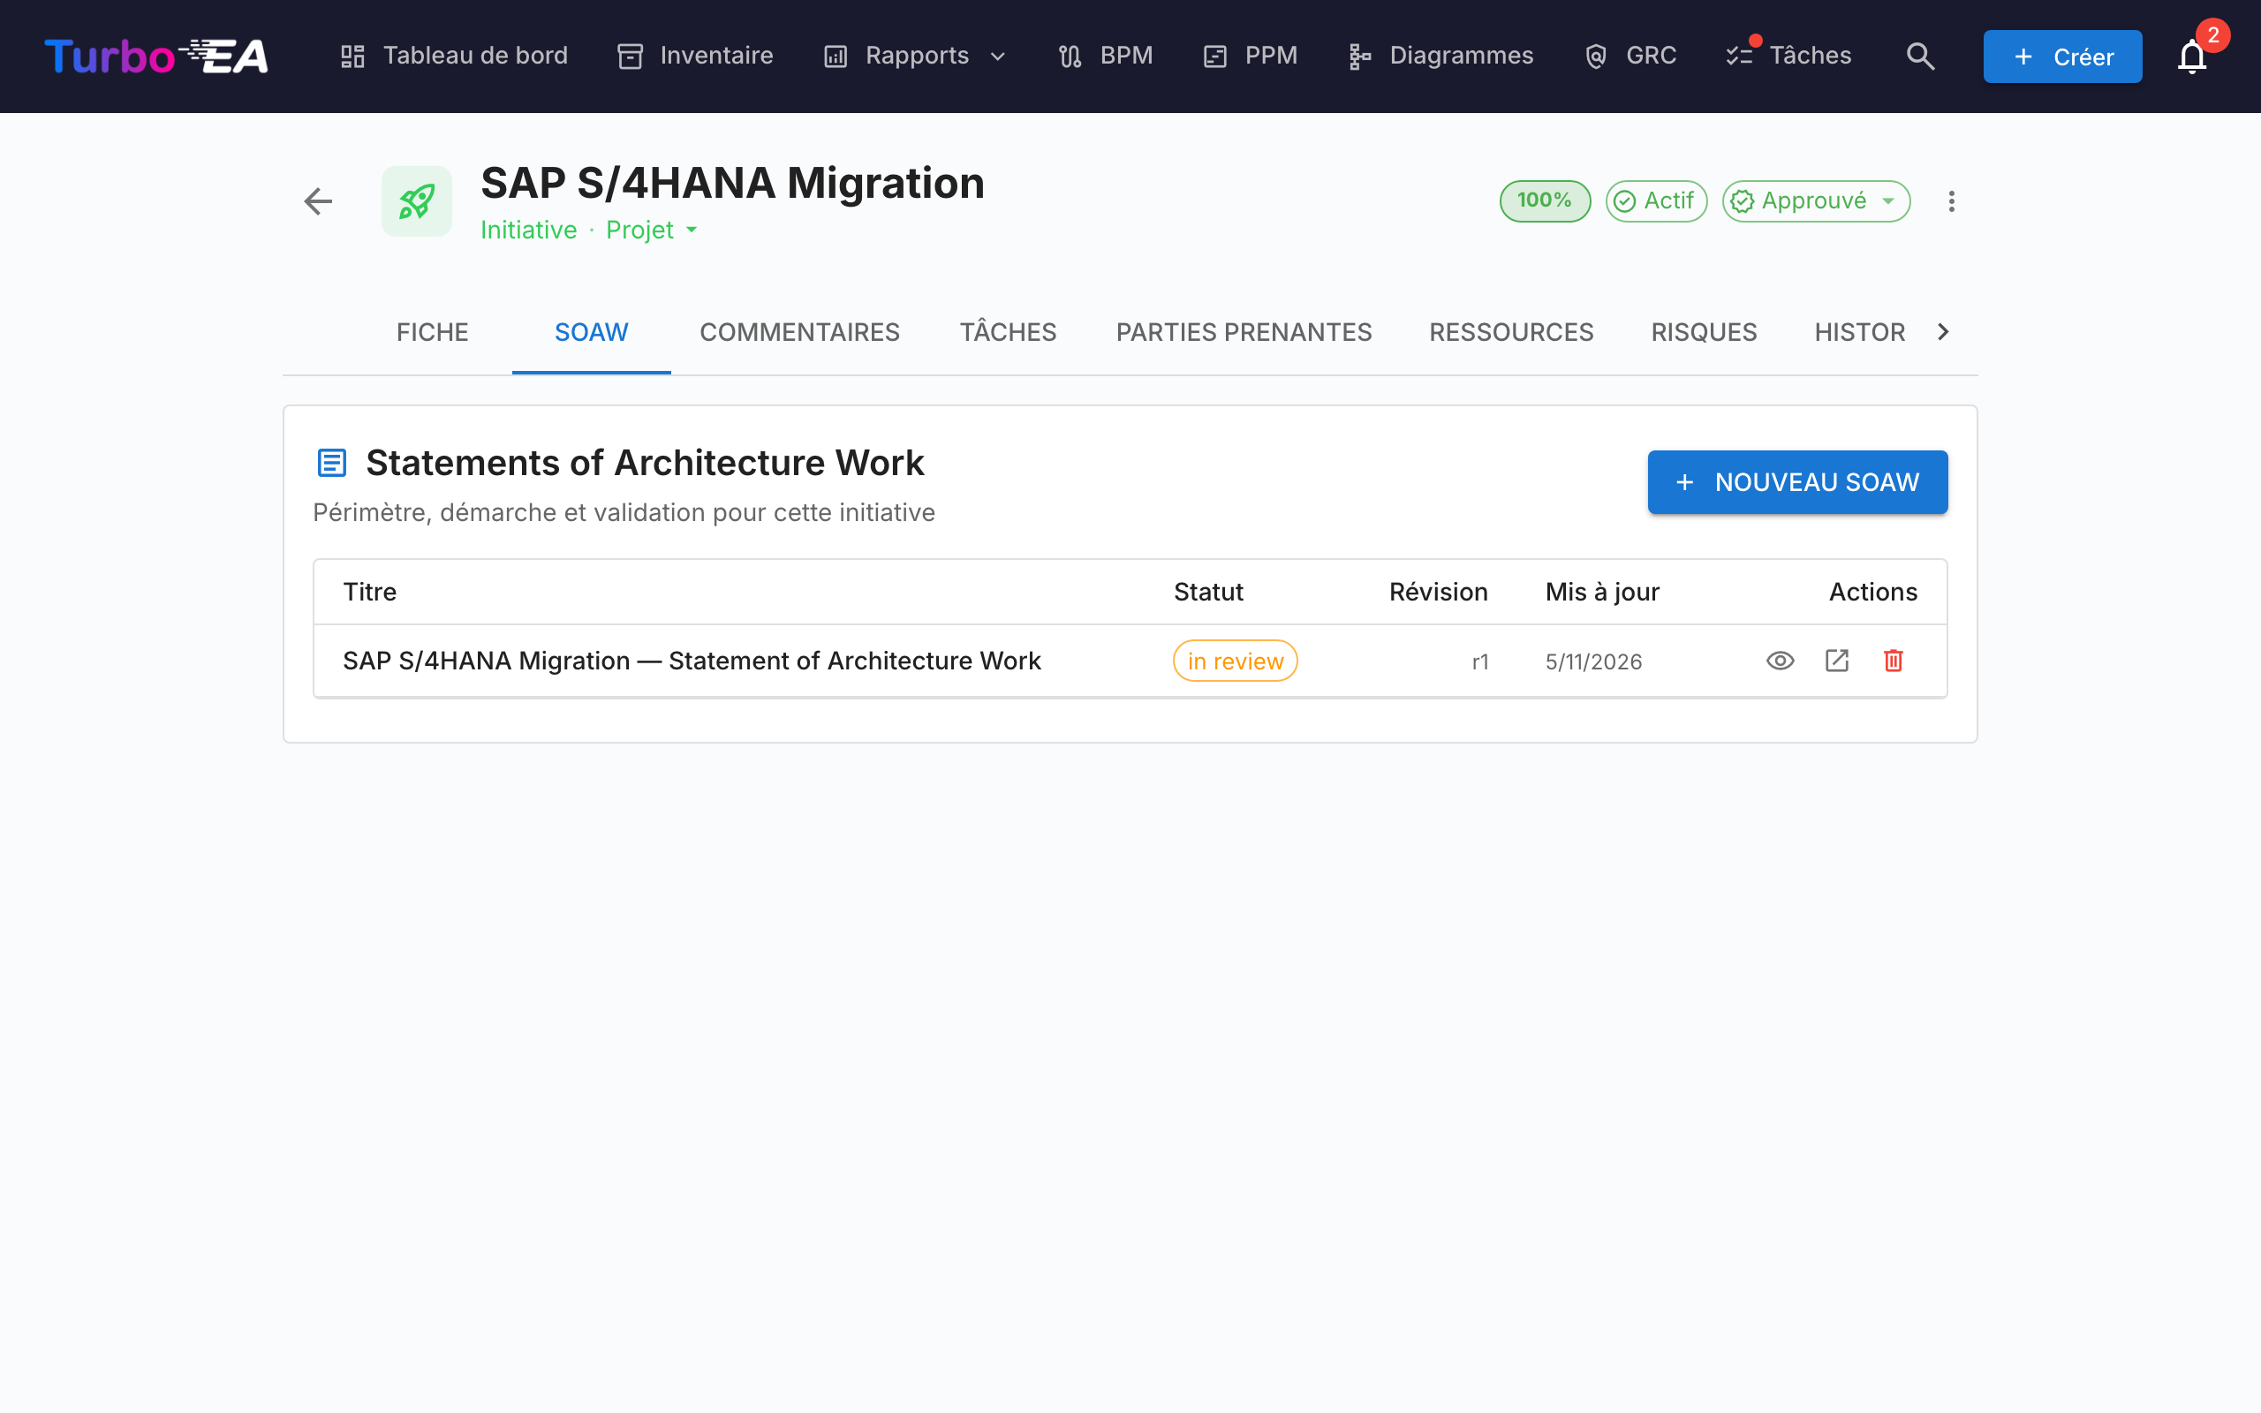Click the Mis à jour column header
2261x1413 pixels.
click(x=1602, y=592)
